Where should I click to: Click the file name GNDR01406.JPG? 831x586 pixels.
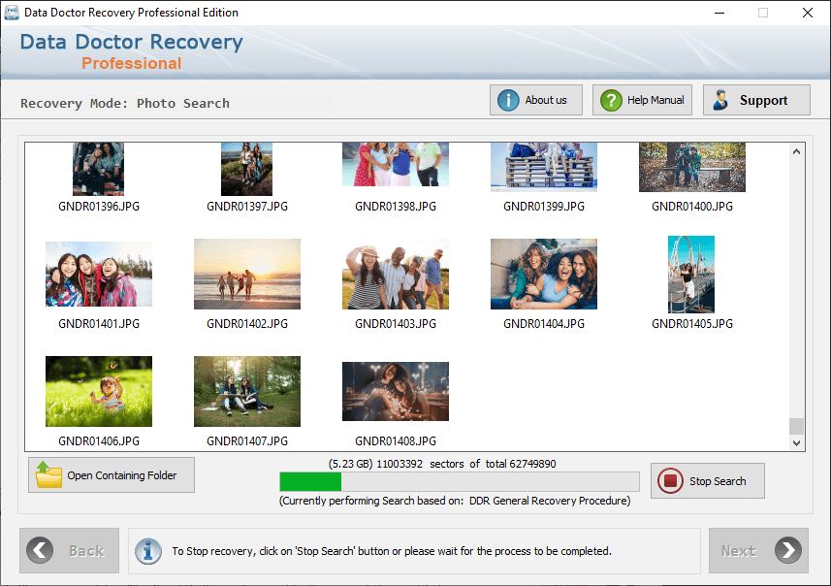99,440
